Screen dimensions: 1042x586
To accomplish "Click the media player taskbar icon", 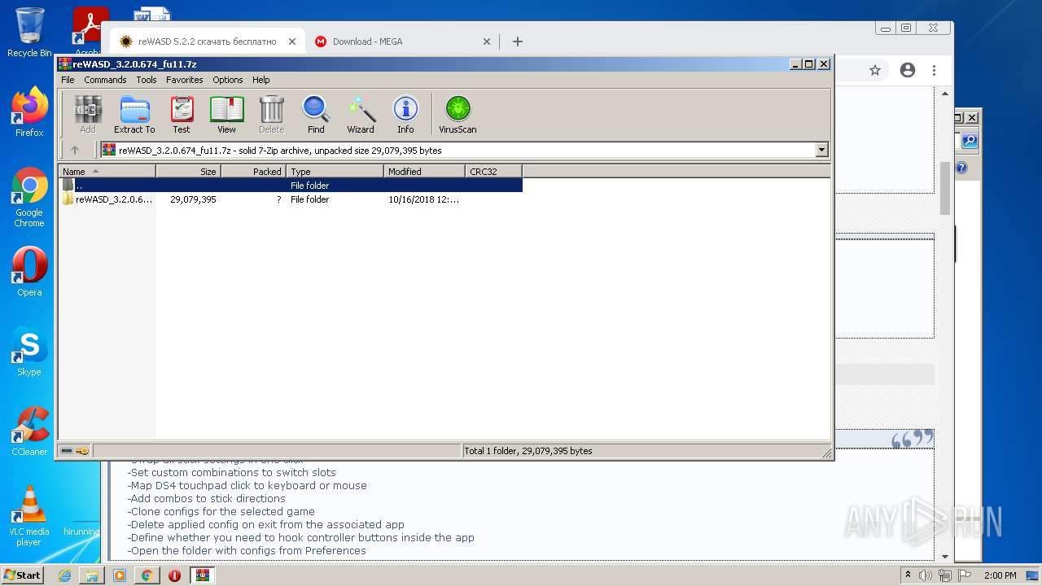I will point(120,575).
